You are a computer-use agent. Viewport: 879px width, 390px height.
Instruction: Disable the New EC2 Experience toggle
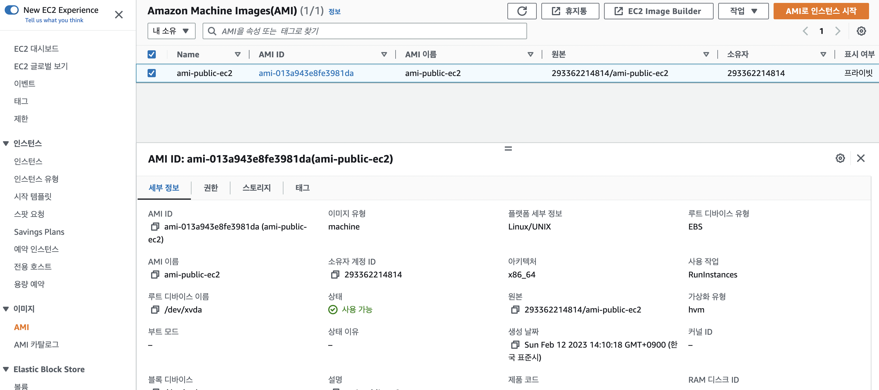(12, 10)
